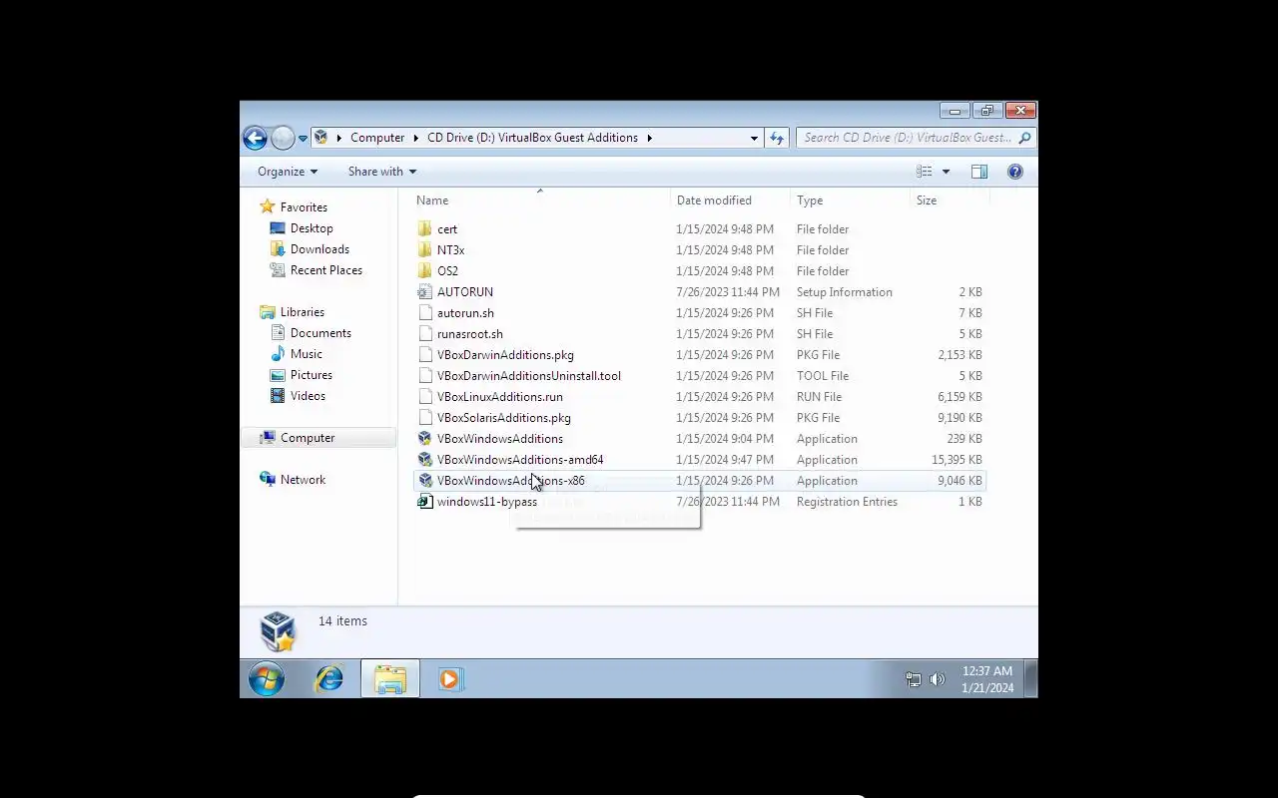Screen dimensions: 1278x798
Task: Click the Back navigation arrow button
Action: 255,138
